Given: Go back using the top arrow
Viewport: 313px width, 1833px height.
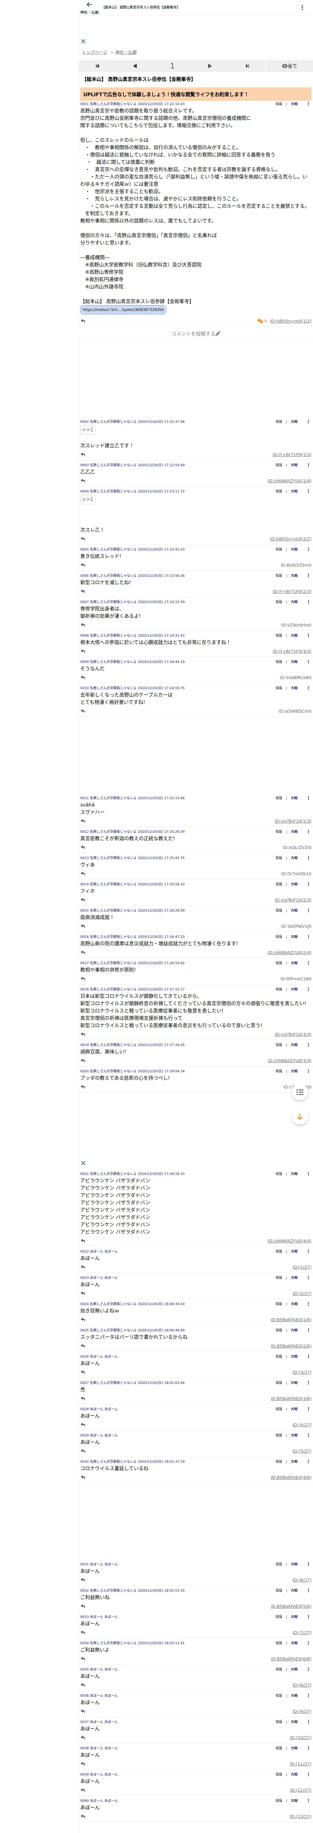Looking at the screenshot, I should [x=89, y=5].
